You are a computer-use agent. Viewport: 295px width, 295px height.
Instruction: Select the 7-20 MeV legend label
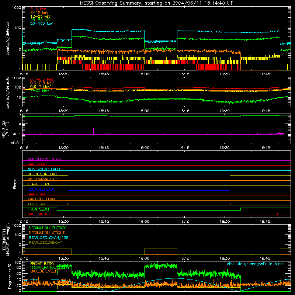coord(39,90)
